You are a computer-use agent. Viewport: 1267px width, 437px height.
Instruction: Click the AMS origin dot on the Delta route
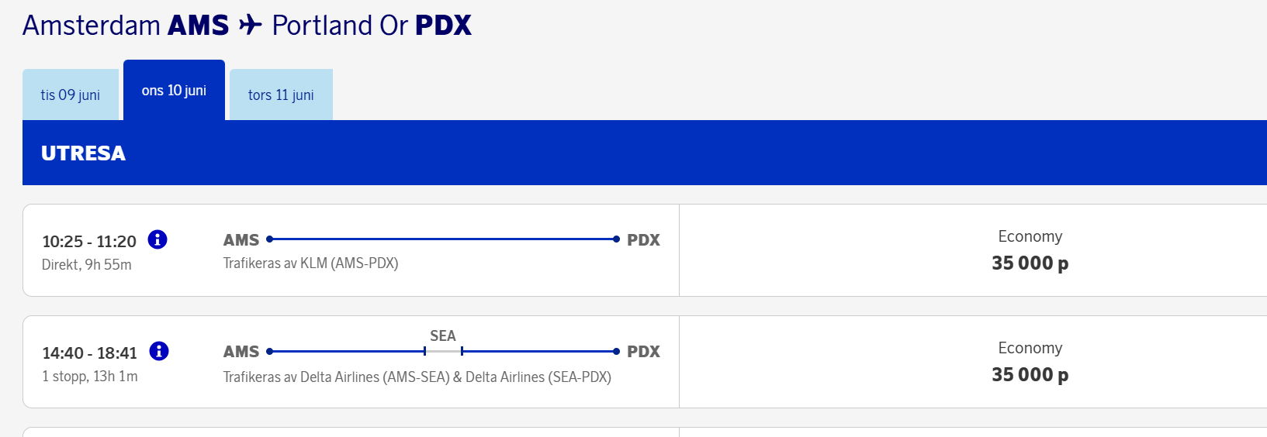click(269, 351)
